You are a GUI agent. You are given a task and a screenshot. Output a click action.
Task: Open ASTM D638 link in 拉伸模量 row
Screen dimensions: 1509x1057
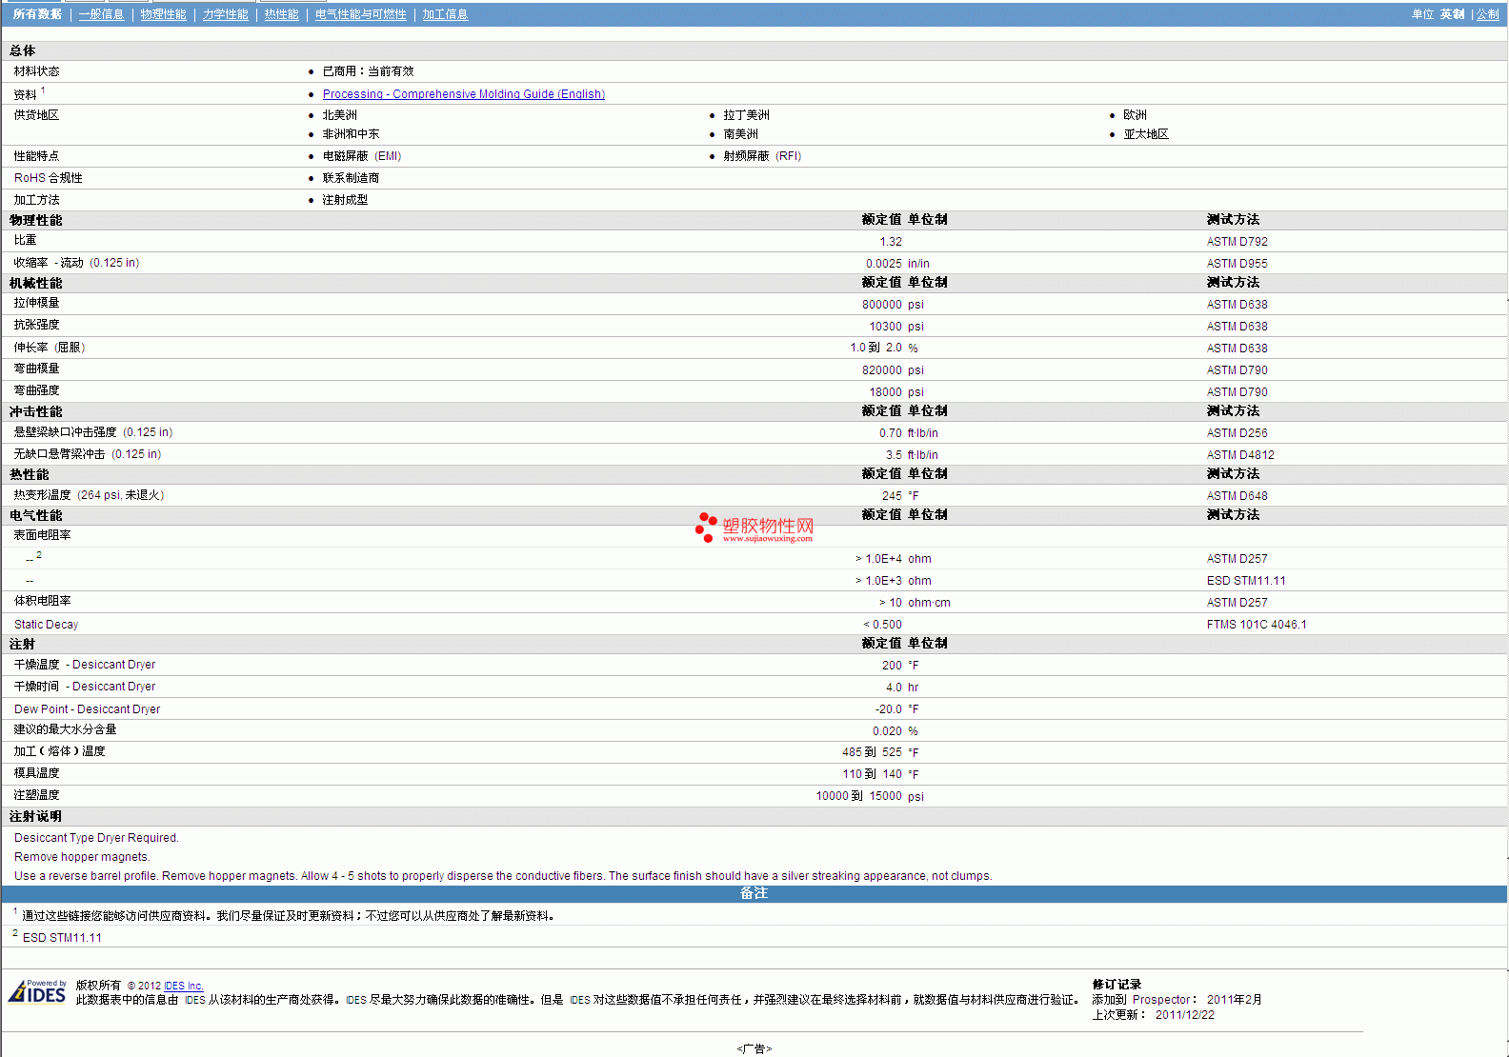(x=1237, y=305)
